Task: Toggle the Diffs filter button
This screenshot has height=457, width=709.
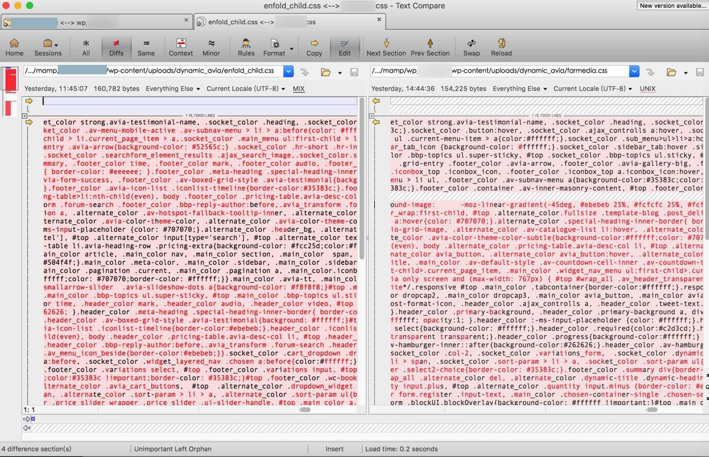Action: [x=116, y=47]
